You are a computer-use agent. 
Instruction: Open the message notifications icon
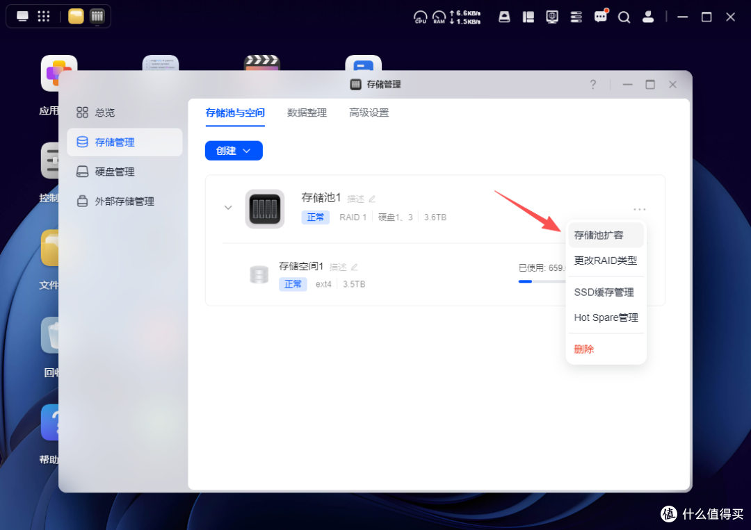(601, 16)
